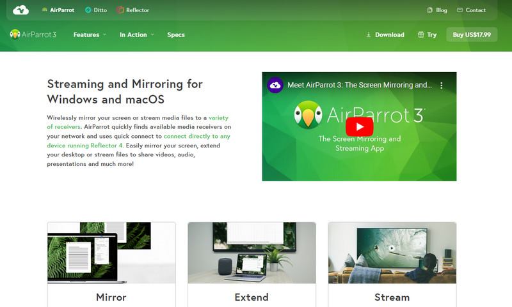Screen dimensions: 512x307
Task: Open the Ditto product link
Action: 100,10
